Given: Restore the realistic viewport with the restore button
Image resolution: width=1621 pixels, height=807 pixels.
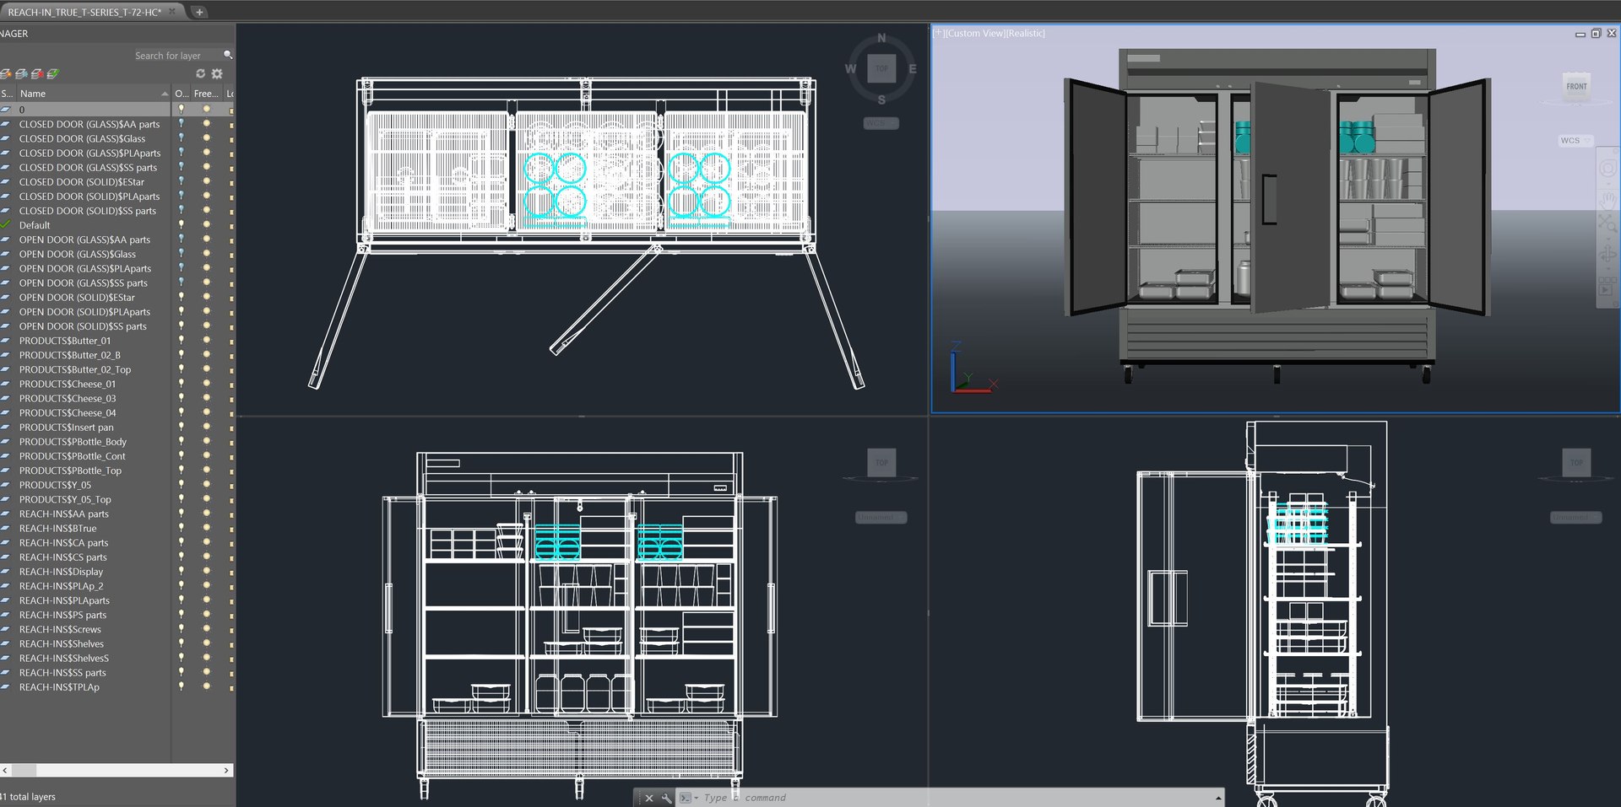Looking at the screenshot, I should pyautogui.click(x=1596, y=34).
